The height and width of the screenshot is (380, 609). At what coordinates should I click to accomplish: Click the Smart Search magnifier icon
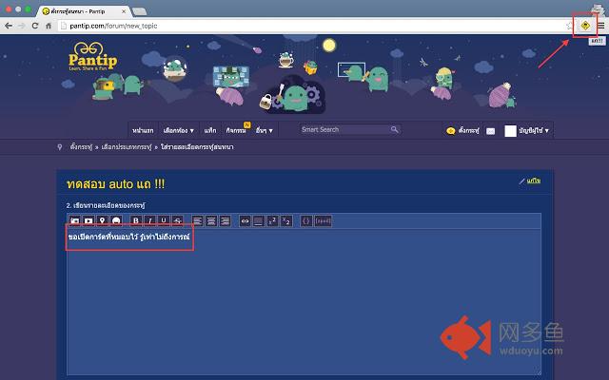pos(394,129)
